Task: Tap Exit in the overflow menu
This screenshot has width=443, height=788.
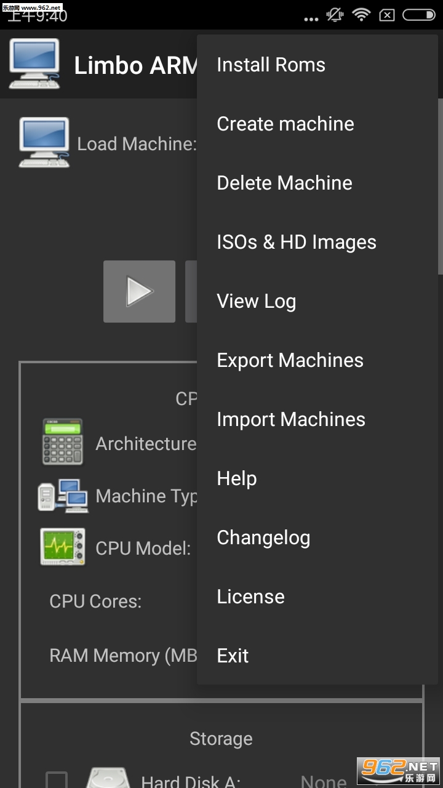Action: pyautogui.click(x=233, y=656)
